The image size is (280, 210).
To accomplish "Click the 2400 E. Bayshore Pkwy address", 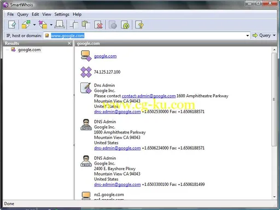I will click(x=115, y=168).
